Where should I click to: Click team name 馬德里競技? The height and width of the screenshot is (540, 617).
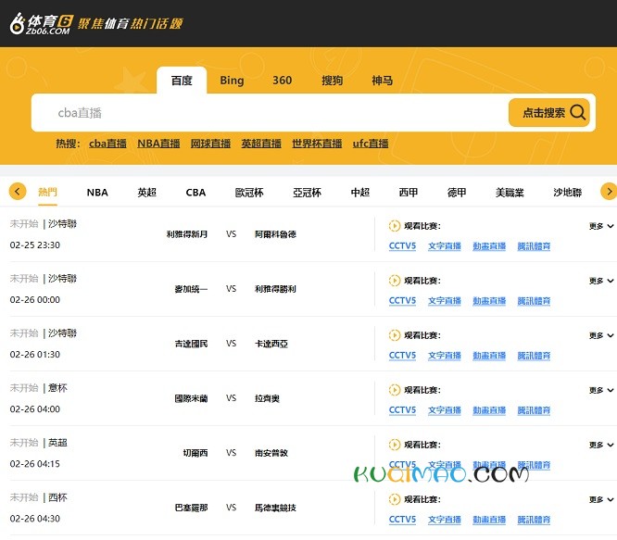pyautogui.click(x=275, y=508)
